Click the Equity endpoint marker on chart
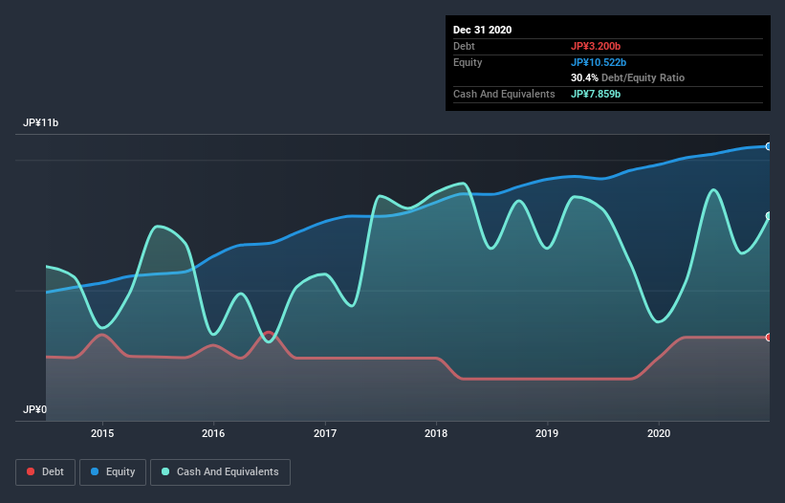Viewport: 785px width, 503px height. (769, 146)
